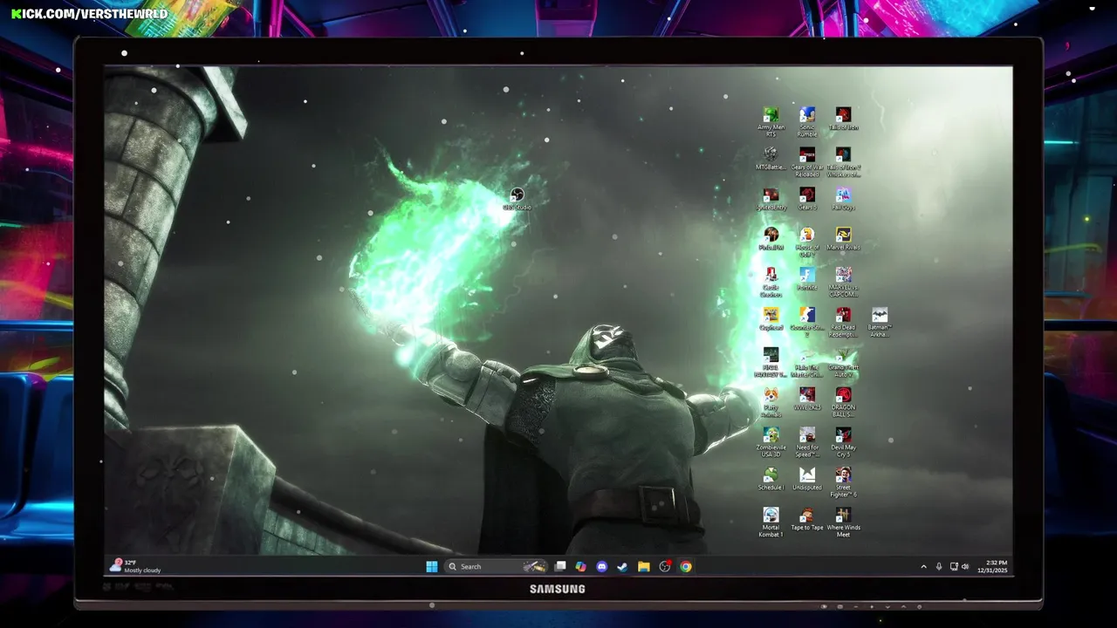Image resolution: width=1117 pixels, height=628 pixels.
Task: Select the Gears 5 desktop icon
Action: coord(807,199)
